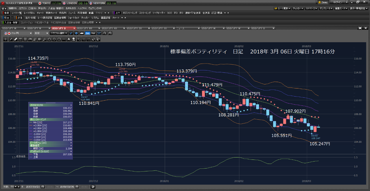Select the trend line drawing tool
Viewport: 370px width, 191px height.
pos(10,39)
